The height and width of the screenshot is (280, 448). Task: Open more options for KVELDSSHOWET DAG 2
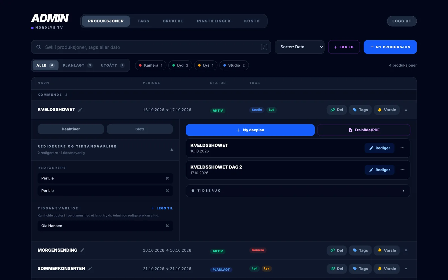[402, 170]
